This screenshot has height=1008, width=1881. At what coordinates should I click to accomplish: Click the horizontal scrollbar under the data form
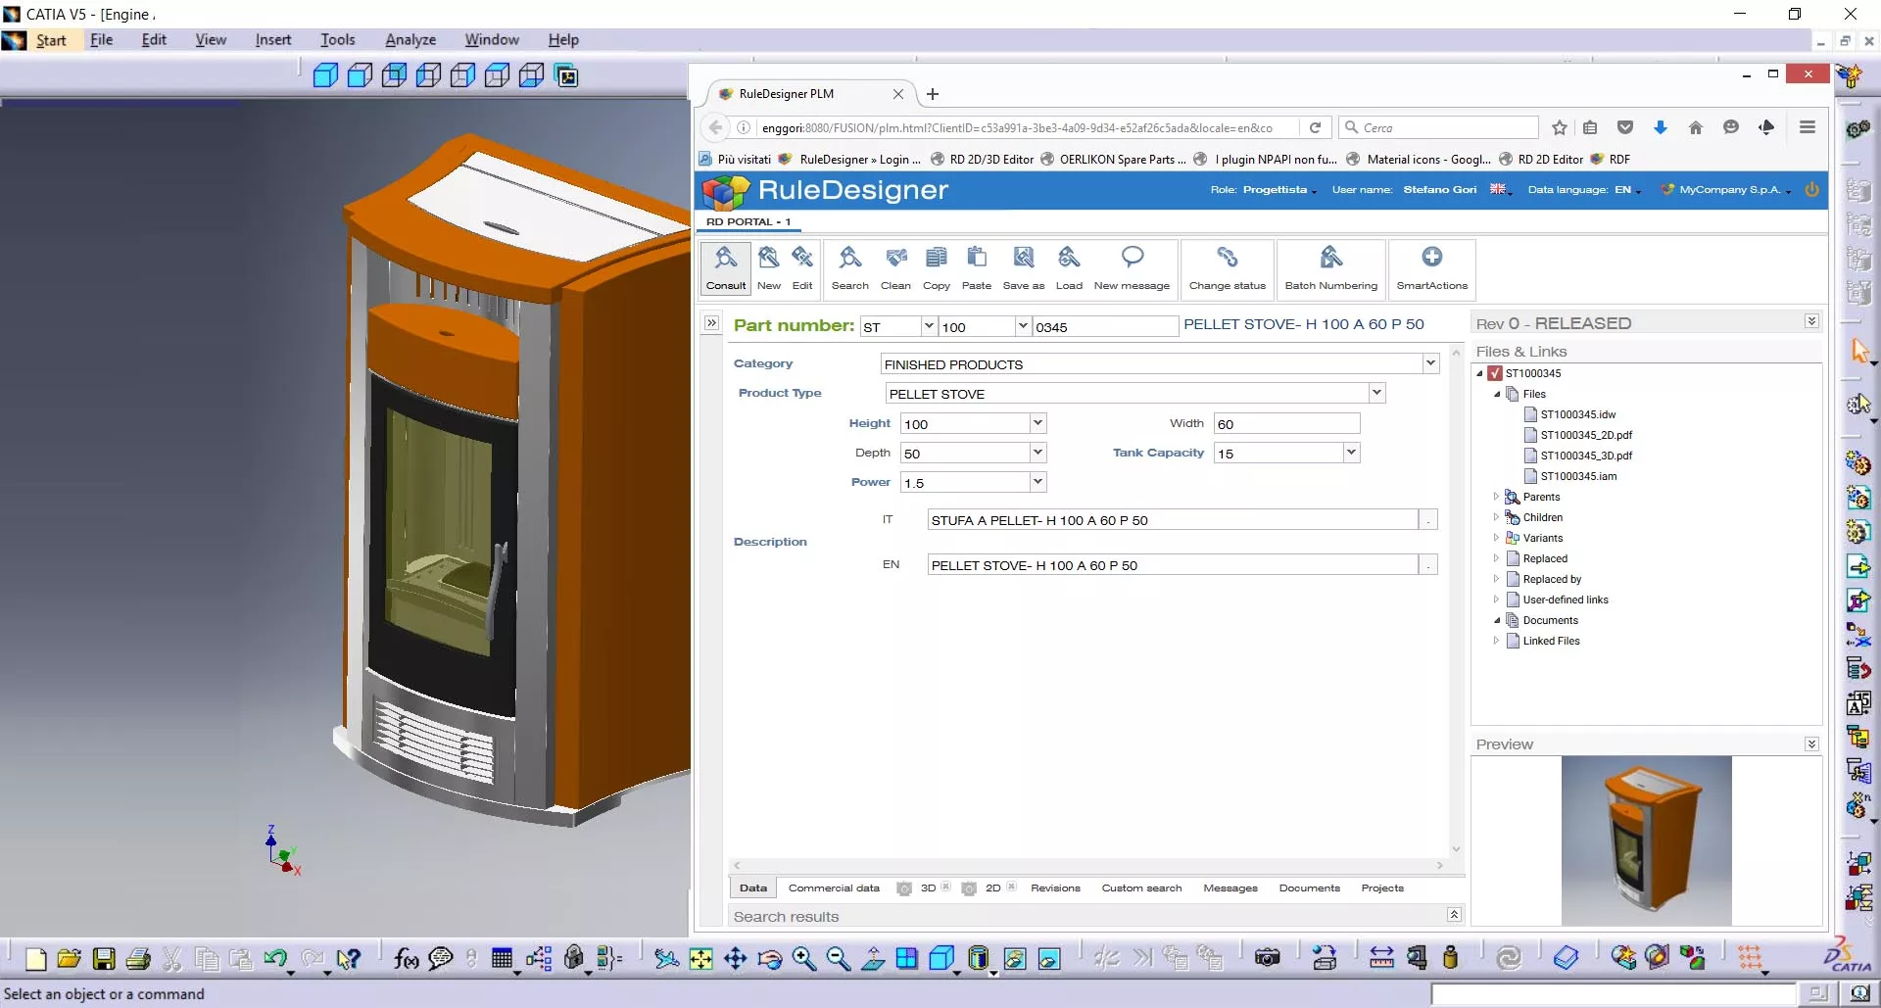1087,865
